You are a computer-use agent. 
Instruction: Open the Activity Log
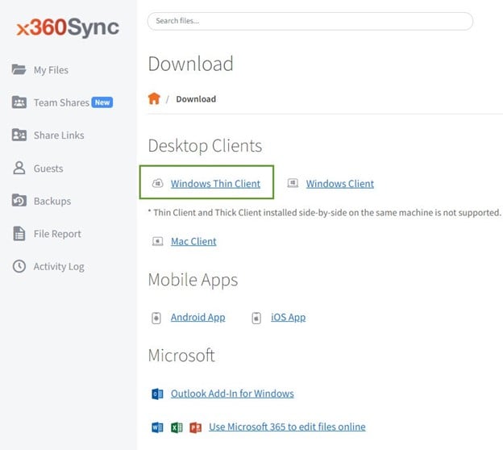click(x=58, y=267)
